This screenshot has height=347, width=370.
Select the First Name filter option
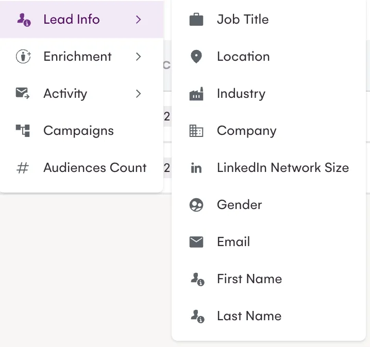pos(249,279)
